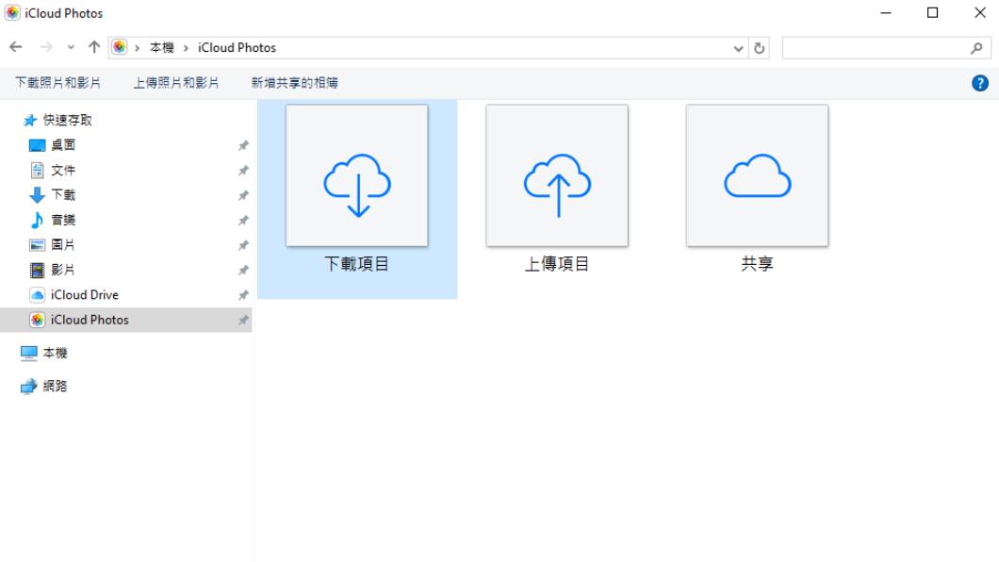Open iCloud Drive in the sidebar

84,295
